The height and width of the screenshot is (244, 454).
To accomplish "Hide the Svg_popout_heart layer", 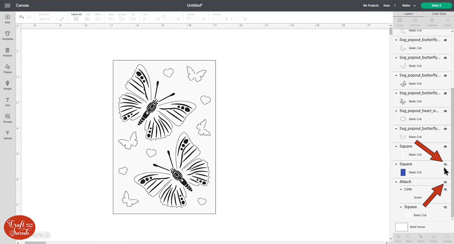I will [x=445, y=111].
